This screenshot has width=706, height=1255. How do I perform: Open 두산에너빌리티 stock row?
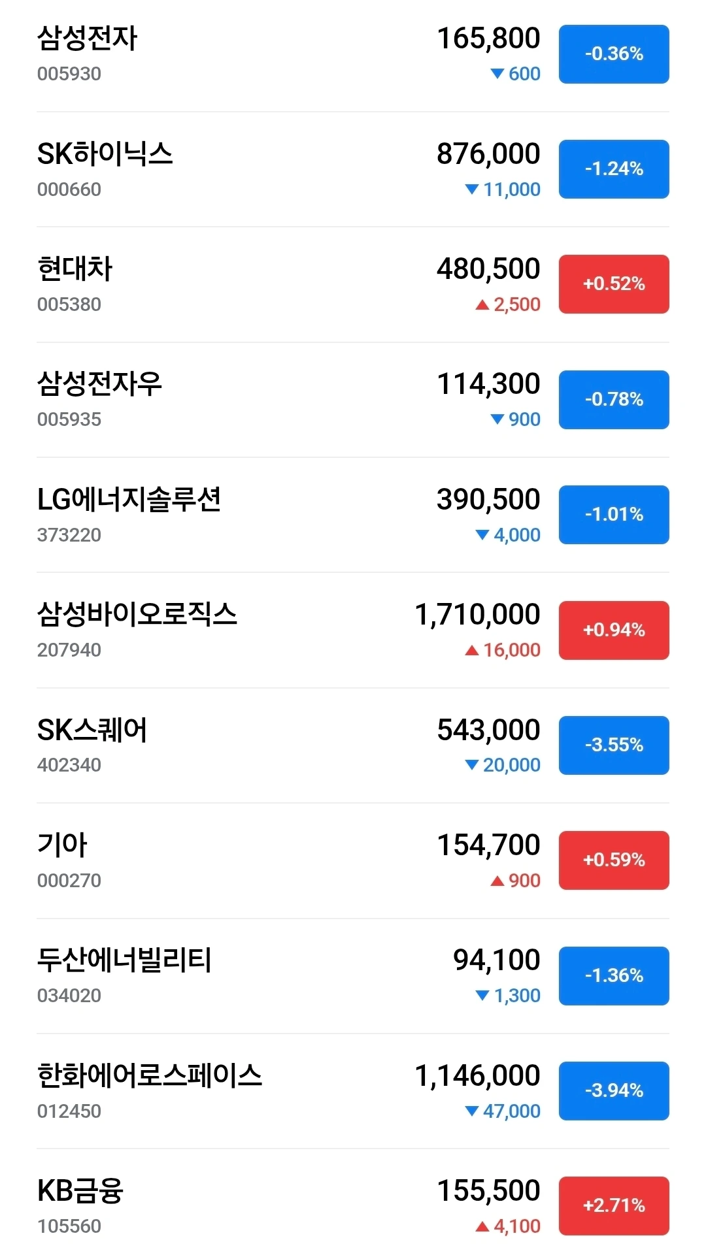353,976
